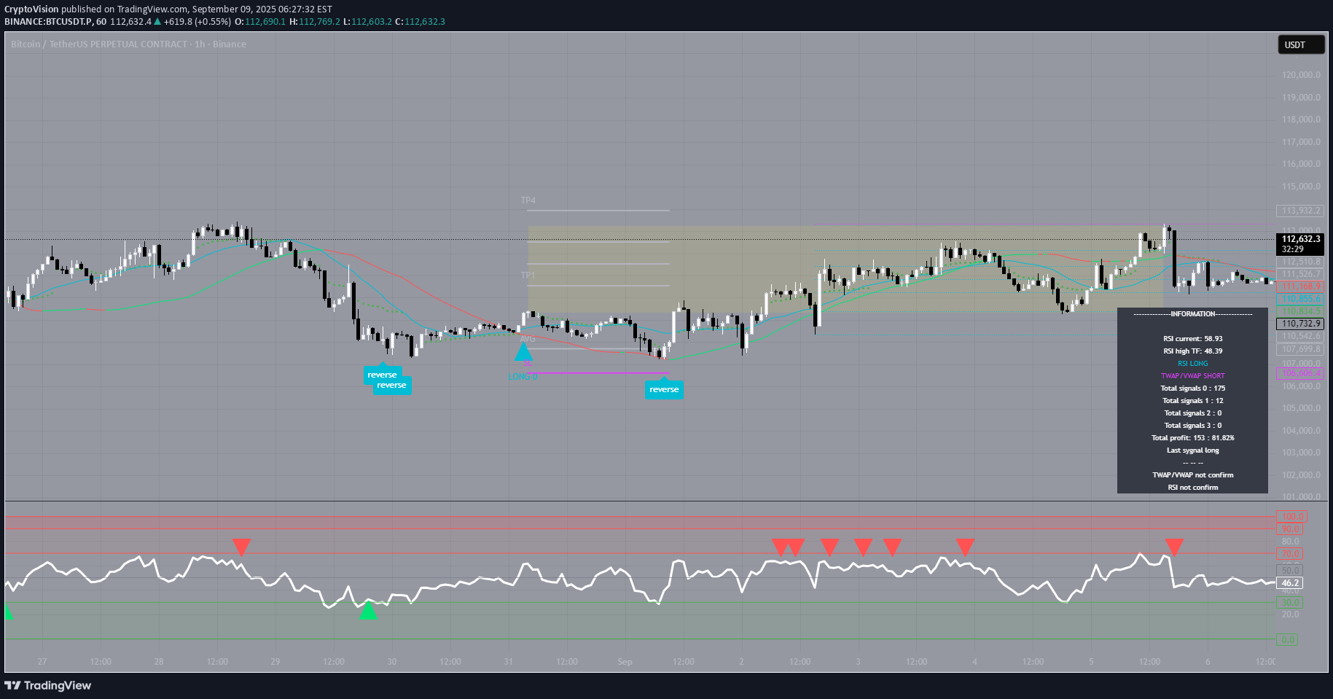1333x699 pixels.
Task: Click the TP1 level label
Action: (528, 276)
